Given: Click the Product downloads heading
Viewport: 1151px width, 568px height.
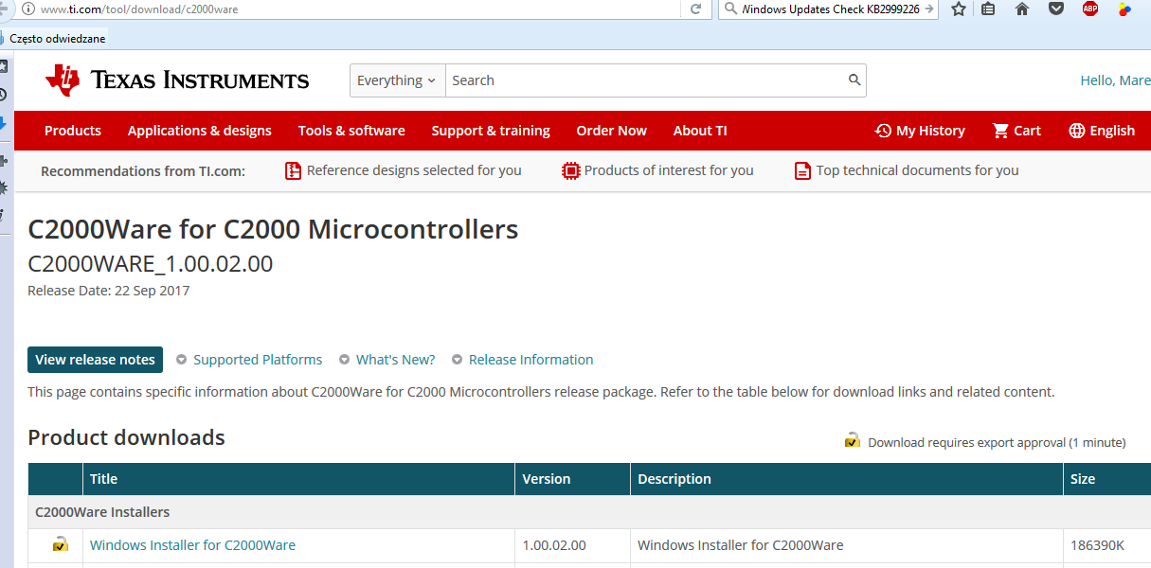Looking at the screenshot, I should [x=127, y=437].
